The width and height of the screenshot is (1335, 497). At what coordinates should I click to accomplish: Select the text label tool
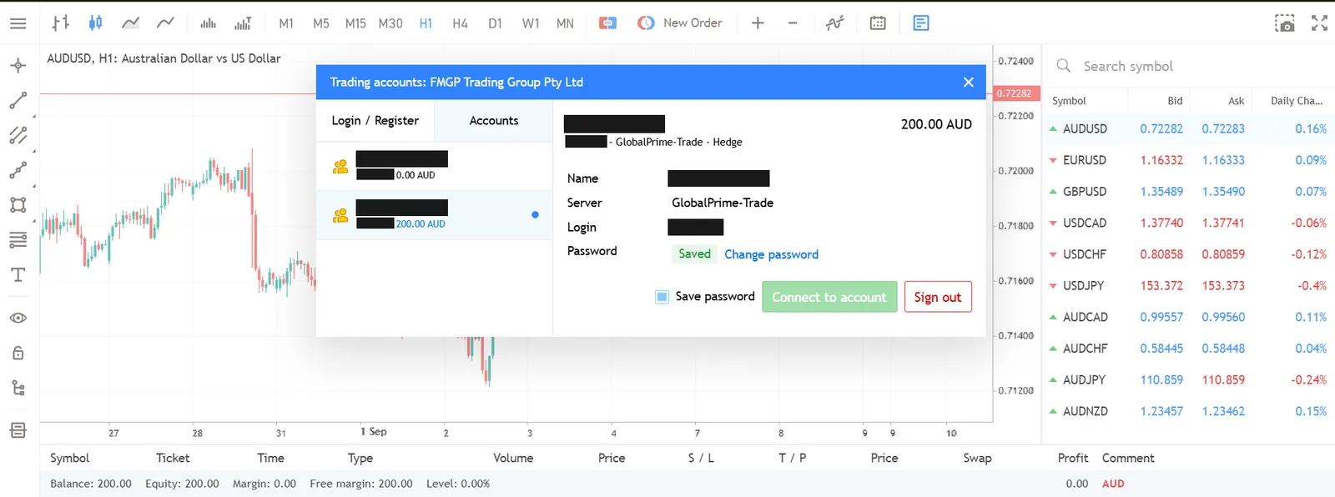click(x=18, y=274)
